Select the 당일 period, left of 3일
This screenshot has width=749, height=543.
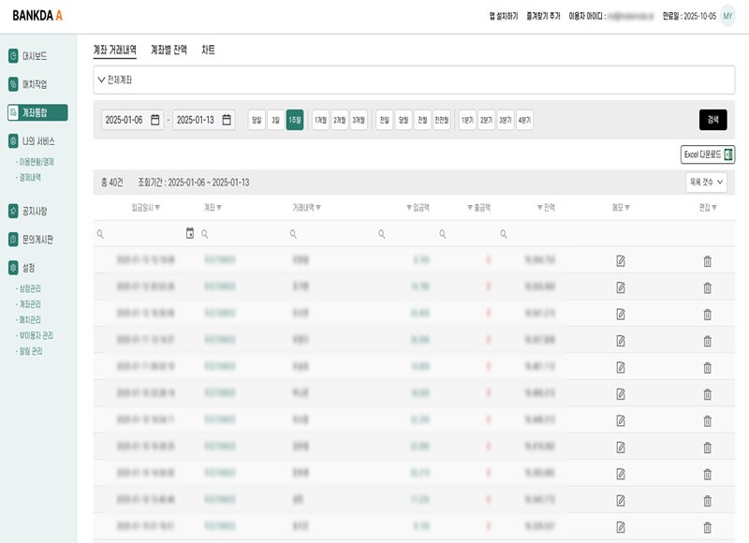tap(257, 120)
